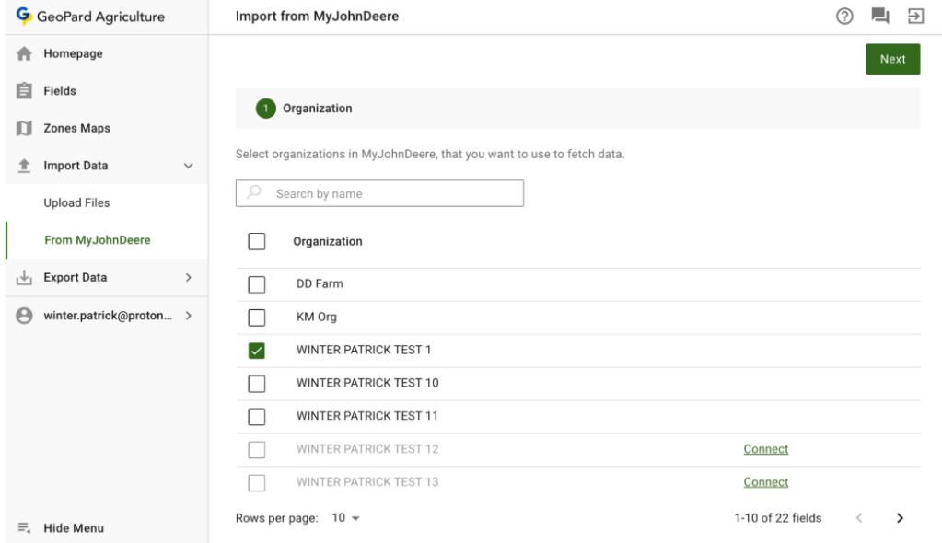Expand the Export Data submenu arrow
The image size is (942, 543).
[189, 278]
